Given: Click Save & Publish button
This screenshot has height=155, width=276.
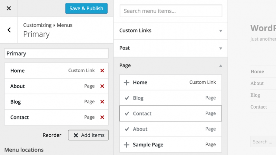Looking at the screenshot, I should click(86, 9).
